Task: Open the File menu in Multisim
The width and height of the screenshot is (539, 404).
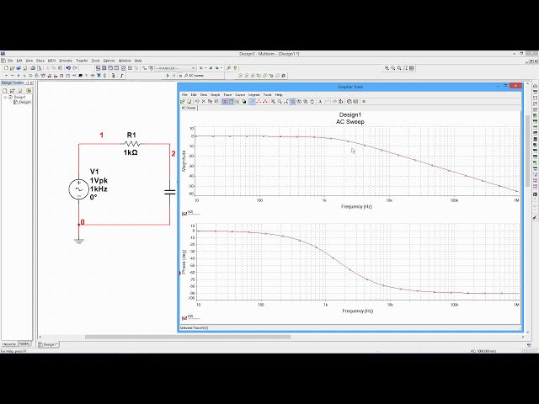Action: [10, 61]
